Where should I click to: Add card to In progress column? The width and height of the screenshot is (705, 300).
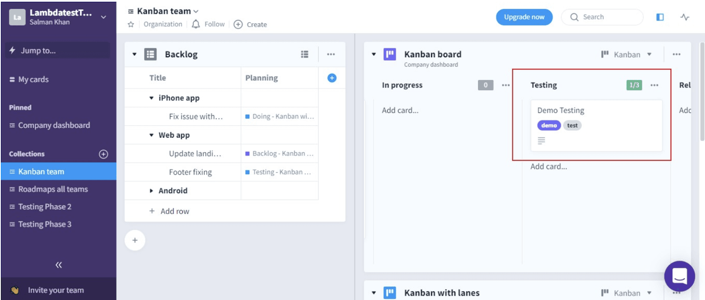pyautogui.click(x=400, y=110)
